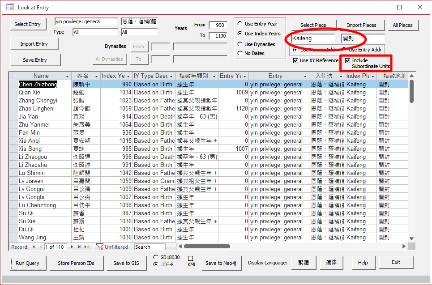The width and height of the screenshot is (432, 285).
Task: Click the horizontal scrollbar right arrow
Action: click(x=404, y=246)
